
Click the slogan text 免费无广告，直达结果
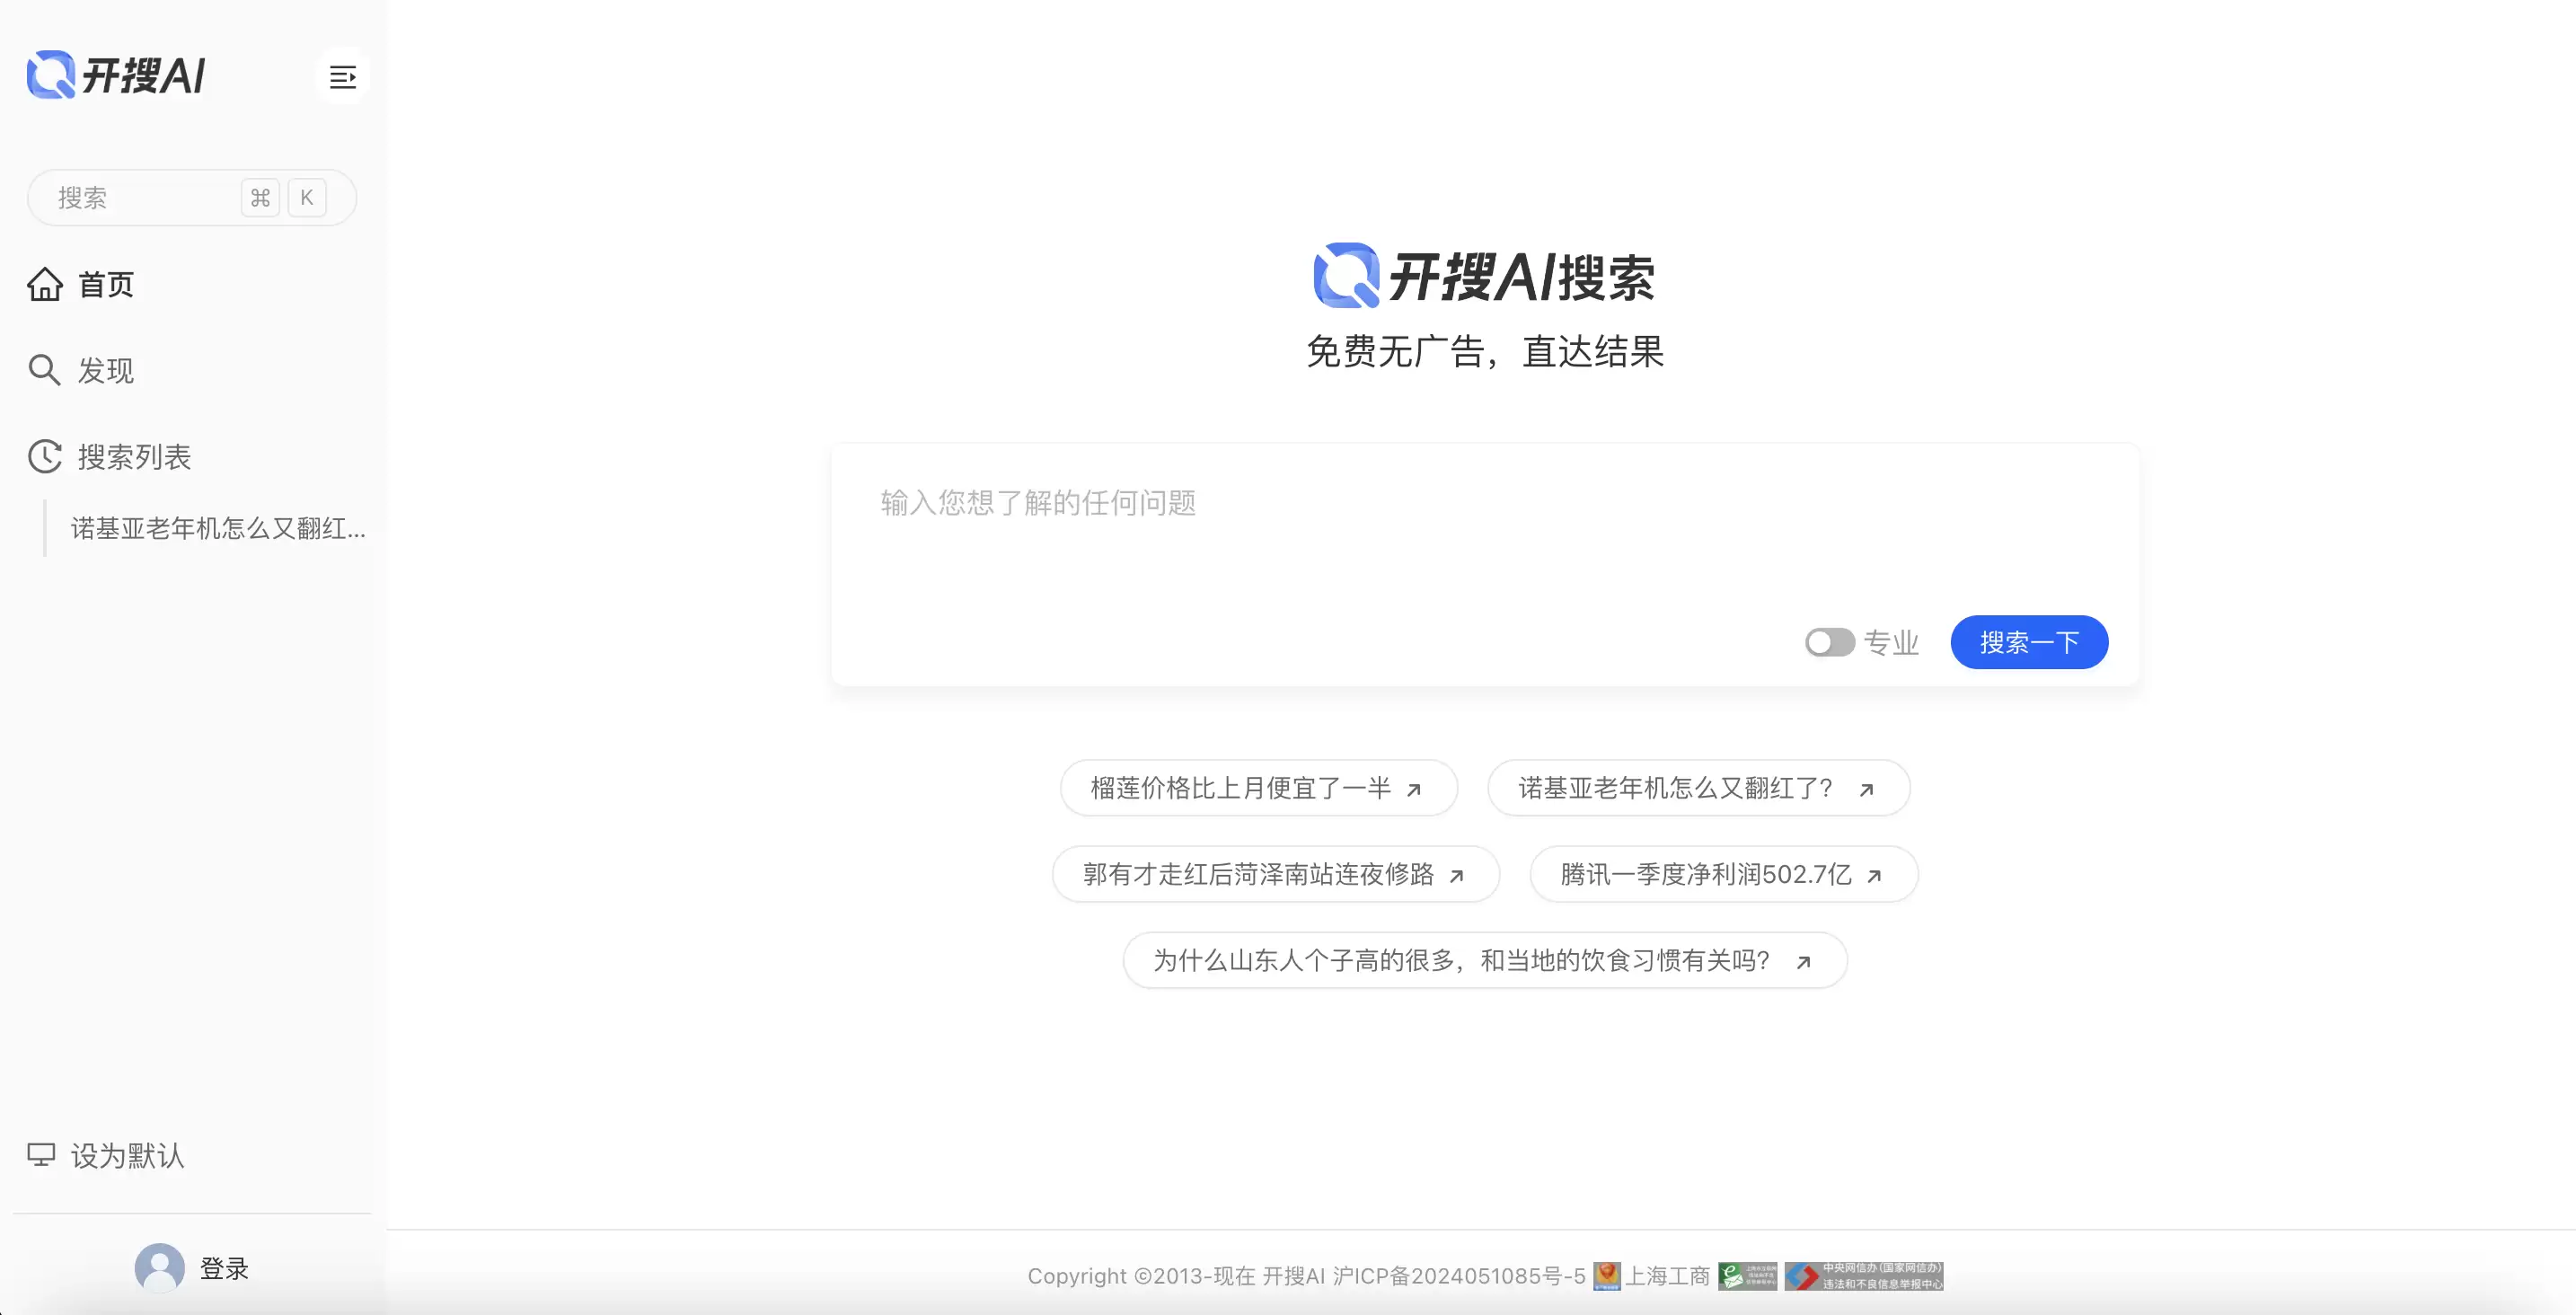pos(1485,351)
